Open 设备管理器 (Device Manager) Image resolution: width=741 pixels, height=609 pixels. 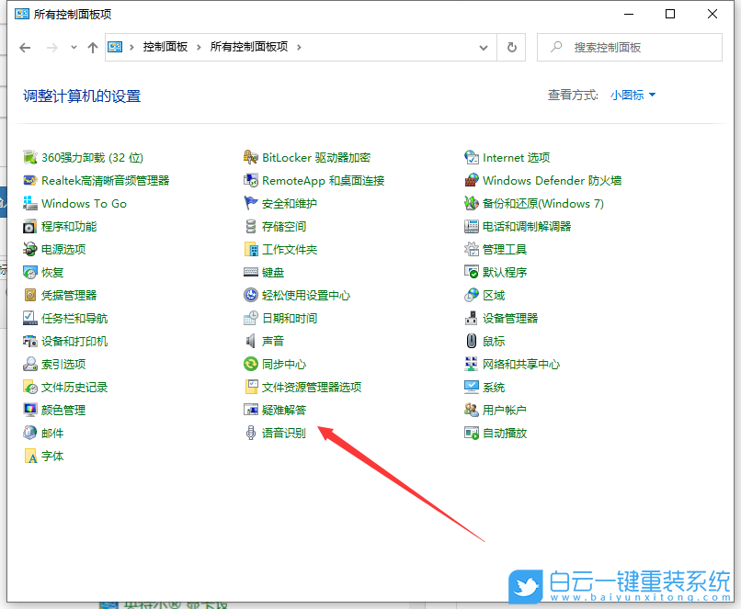click(512, 318)
